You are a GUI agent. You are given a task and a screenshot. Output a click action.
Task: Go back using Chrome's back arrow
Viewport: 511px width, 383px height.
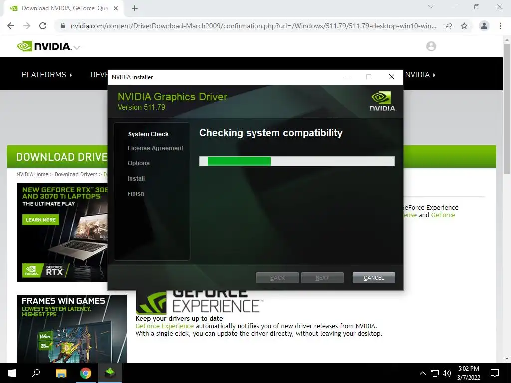(x=11, y=26)
